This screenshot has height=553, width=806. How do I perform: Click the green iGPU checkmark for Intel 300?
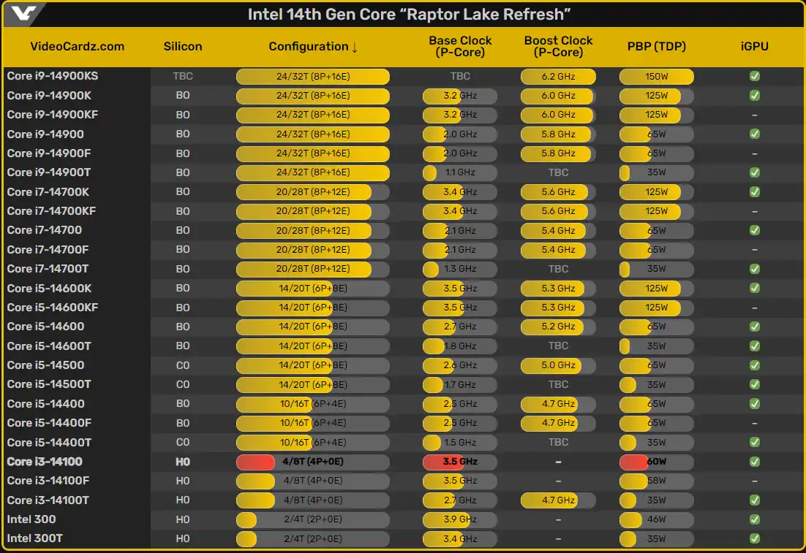click(754, 519)
